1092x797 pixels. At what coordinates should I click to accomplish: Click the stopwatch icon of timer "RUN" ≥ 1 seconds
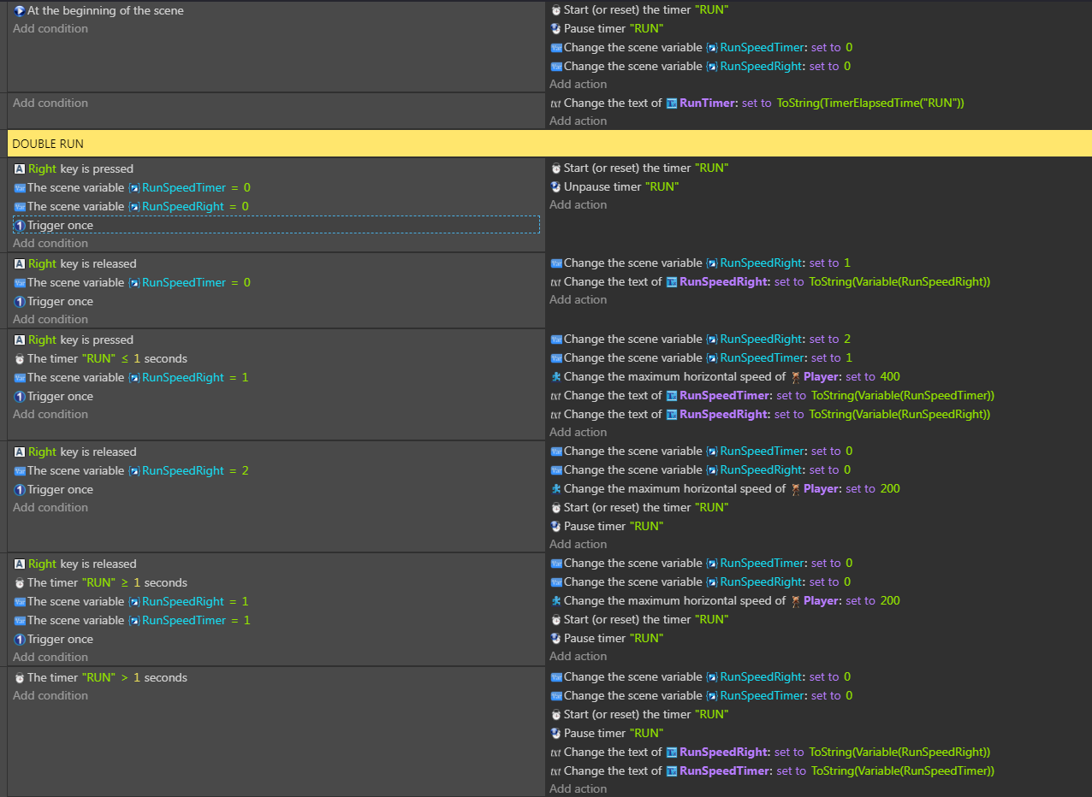(19, 582)
